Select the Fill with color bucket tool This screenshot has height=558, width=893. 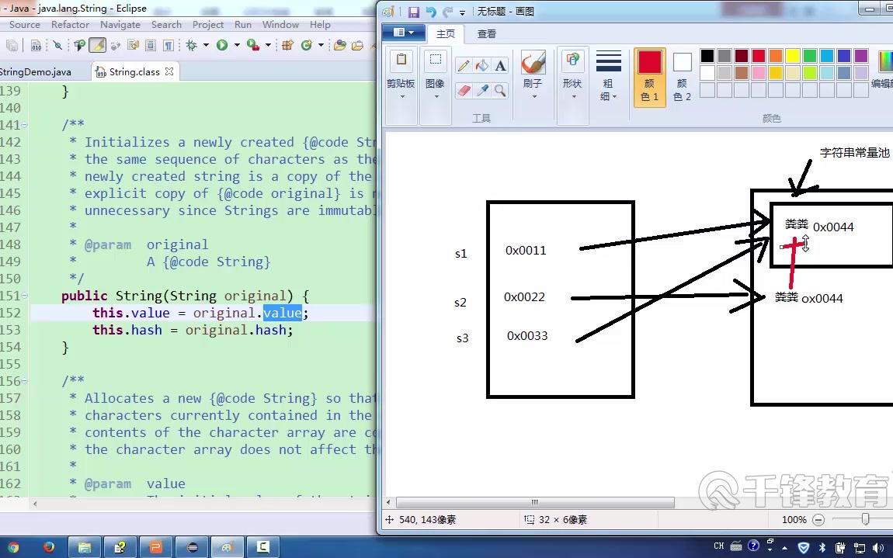coord(483,64)
